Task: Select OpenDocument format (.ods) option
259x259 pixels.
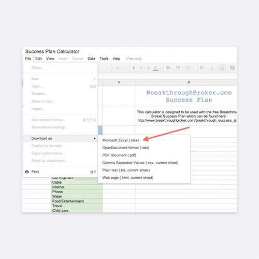Action: point(144,148)
